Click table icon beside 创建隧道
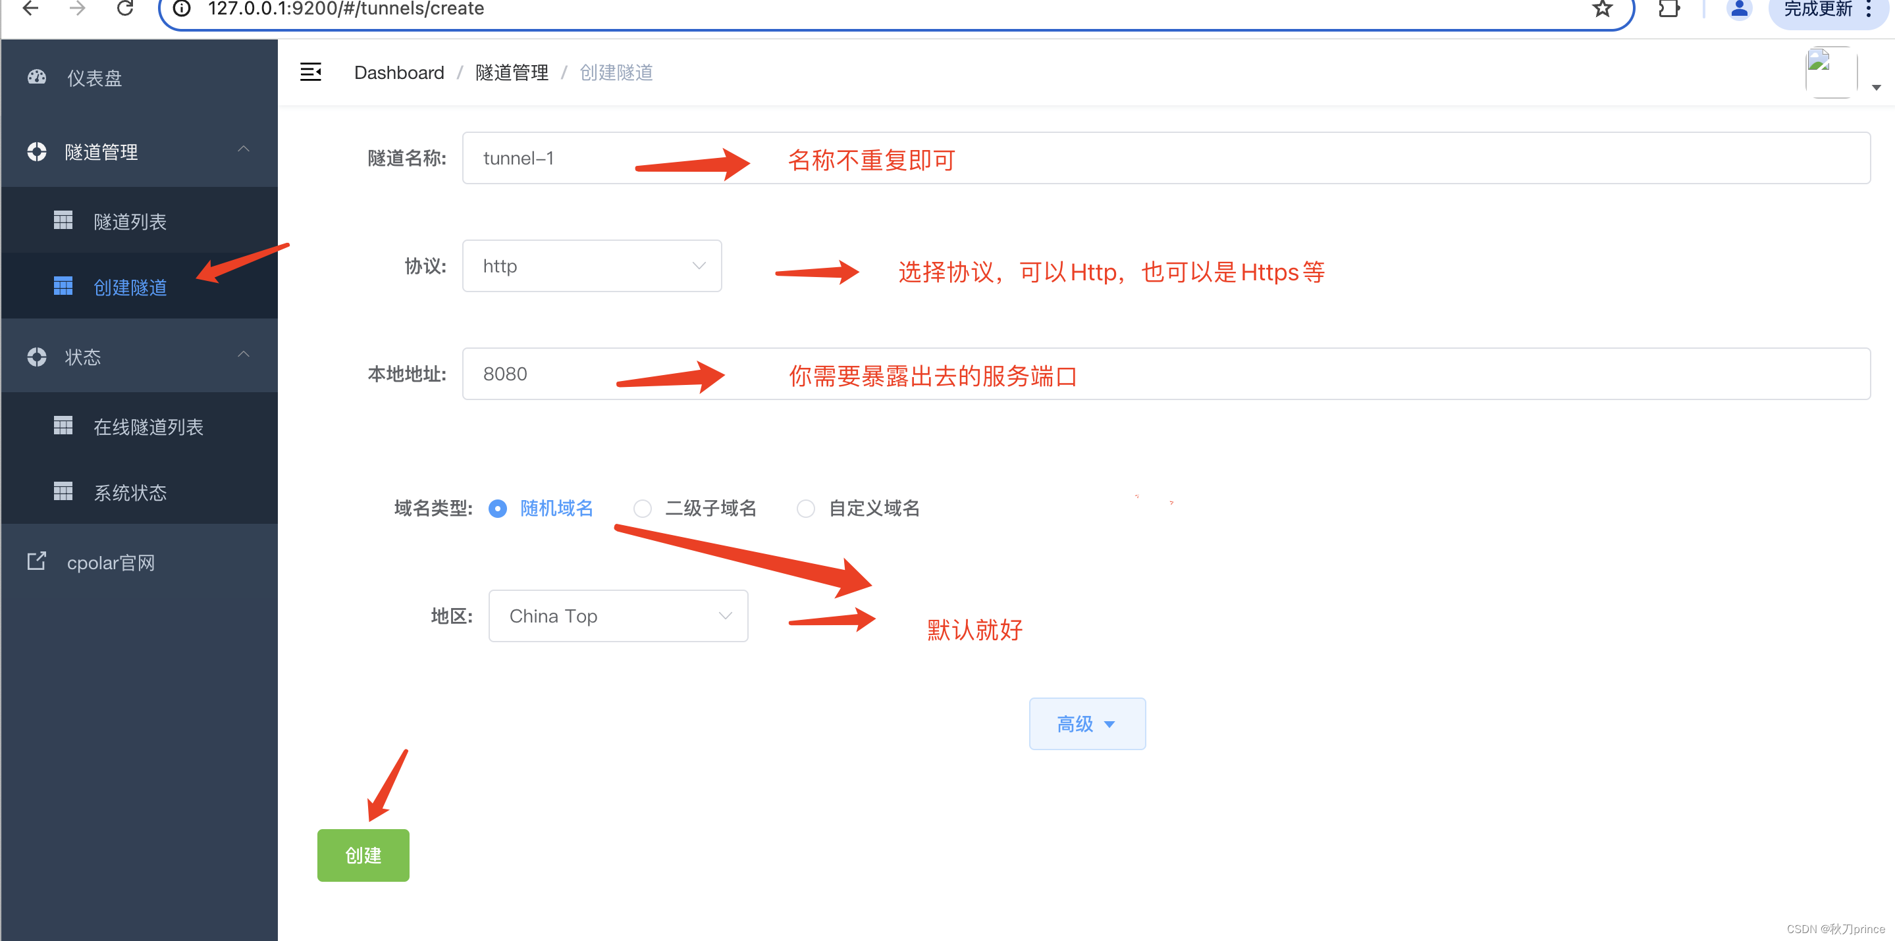 point(63,286)
